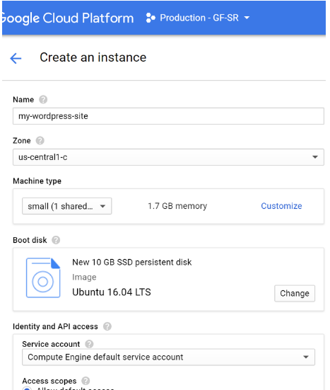Open the small (1 shared...) machine type dropdown
The height and width of the screenshot is (390, 330).
(67, 206)
